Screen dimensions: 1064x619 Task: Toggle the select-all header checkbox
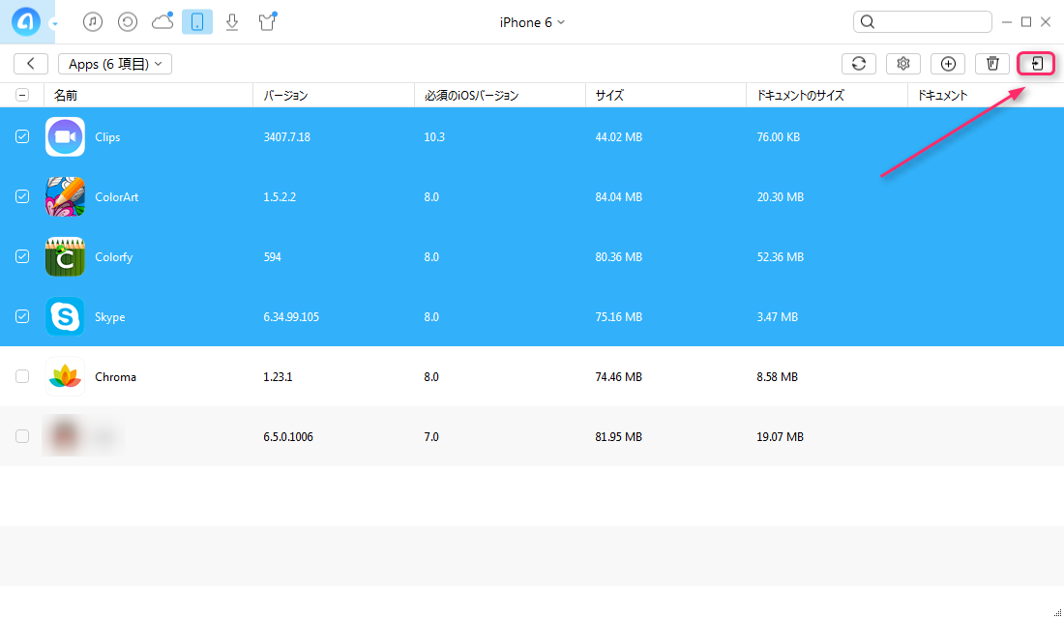tap(22, 95)
